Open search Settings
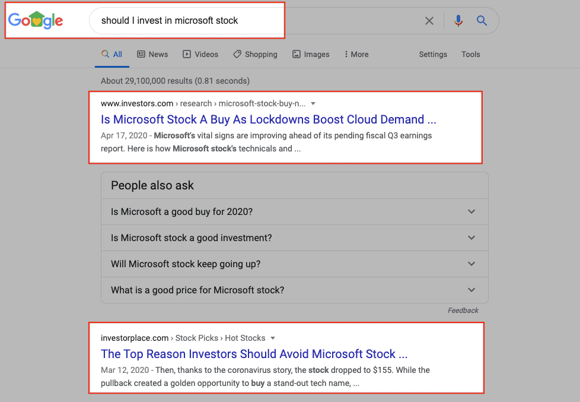 [433, 54]
